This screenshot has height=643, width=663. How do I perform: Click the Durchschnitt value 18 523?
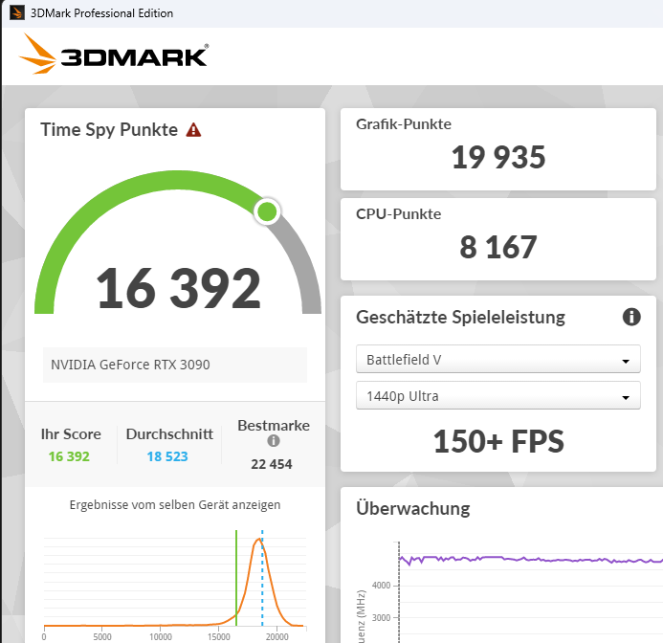(x=167, y=456)
